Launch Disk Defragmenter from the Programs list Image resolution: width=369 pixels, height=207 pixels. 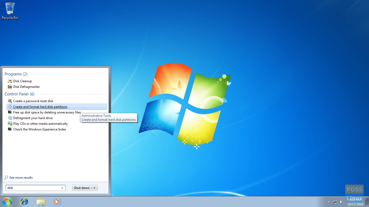[26, 87]
